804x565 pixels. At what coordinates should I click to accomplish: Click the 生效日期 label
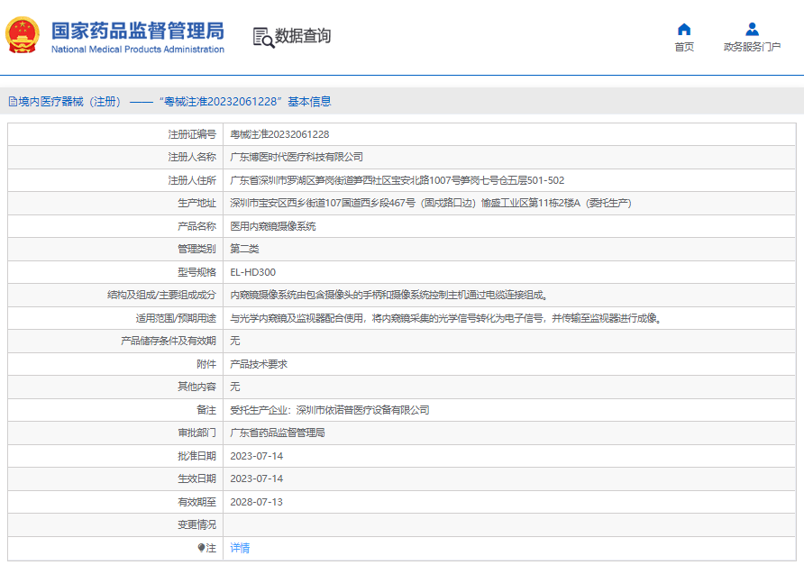(x=196, y=478)
